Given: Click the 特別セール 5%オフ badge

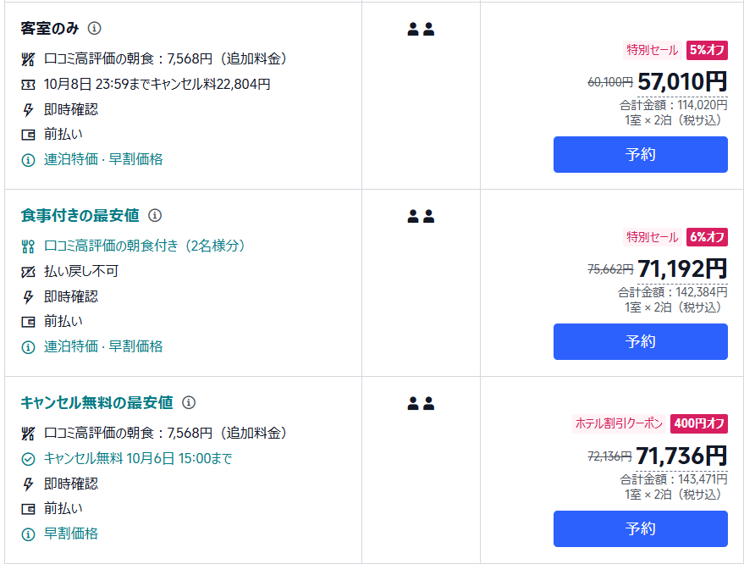Looking at the screenshot, I should pyautogui.click(x=675, y=50).
